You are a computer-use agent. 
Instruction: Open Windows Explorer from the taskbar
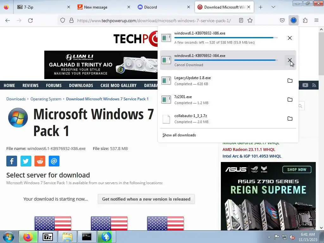67,237
